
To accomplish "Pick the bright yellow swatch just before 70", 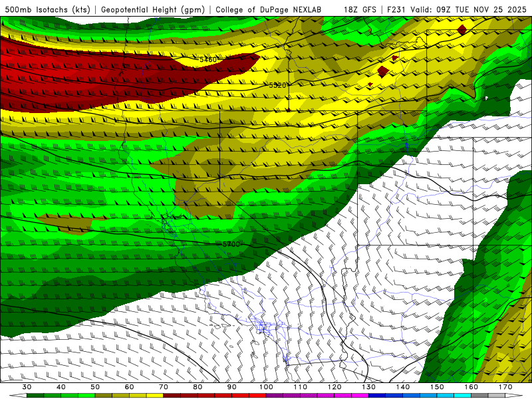I will (x=155, y=396).
